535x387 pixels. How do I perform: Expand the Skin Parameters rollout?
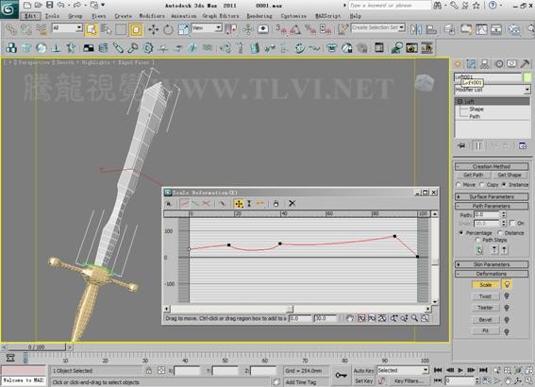[492, 264]
